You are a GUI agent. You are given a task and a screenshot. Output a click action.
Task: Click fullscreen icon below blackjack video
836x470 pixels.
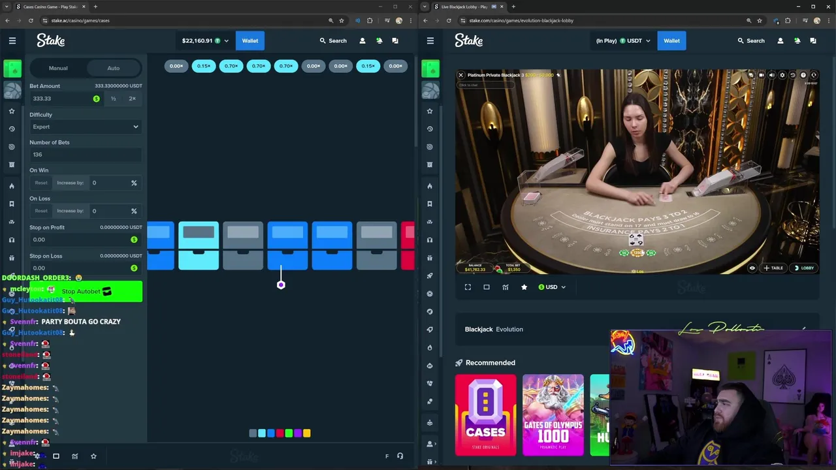click(468, 287)
